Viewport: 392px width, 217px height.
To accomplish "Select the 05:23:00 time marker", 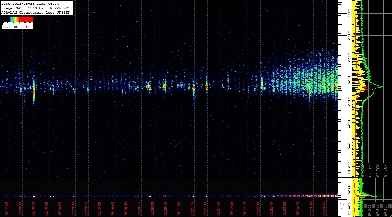I will (x=285, y=209).
